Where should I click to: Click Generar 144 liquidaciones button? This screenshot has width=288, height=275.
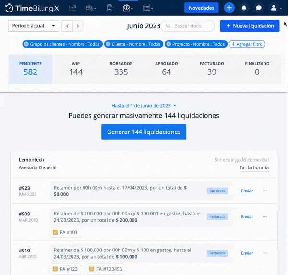[x=144, y=132]
